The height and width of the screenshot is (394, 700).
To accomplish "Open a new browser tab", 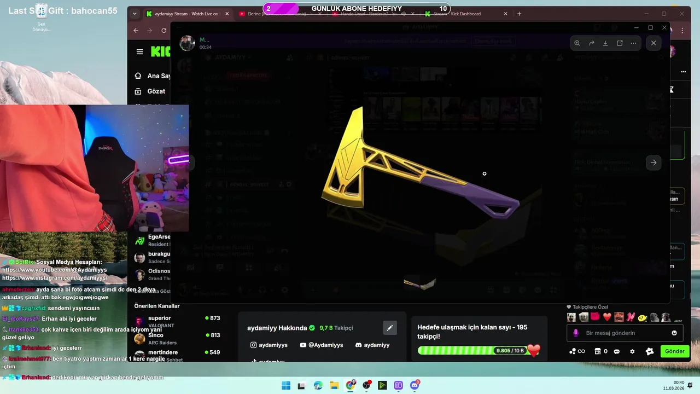I will (x=519, y=14).
